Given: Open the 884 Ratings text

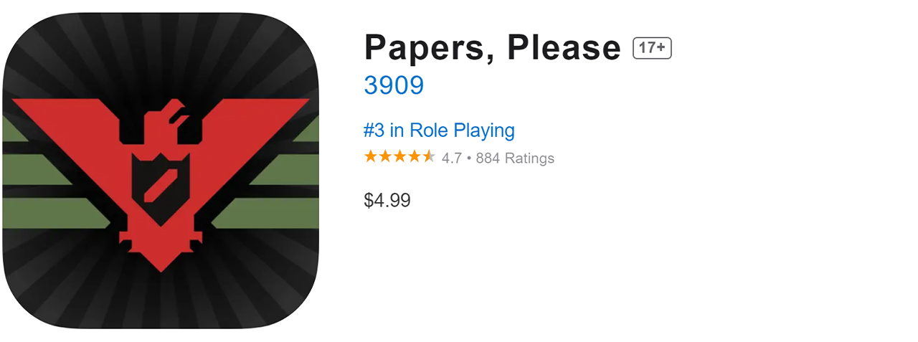Looking at the screenshot, I should click(x=515, y=158).
